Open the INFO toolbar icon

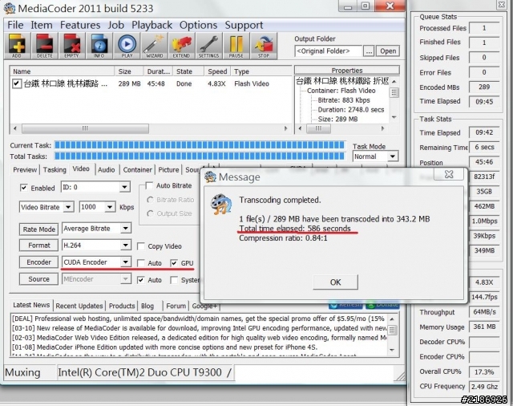99,46
